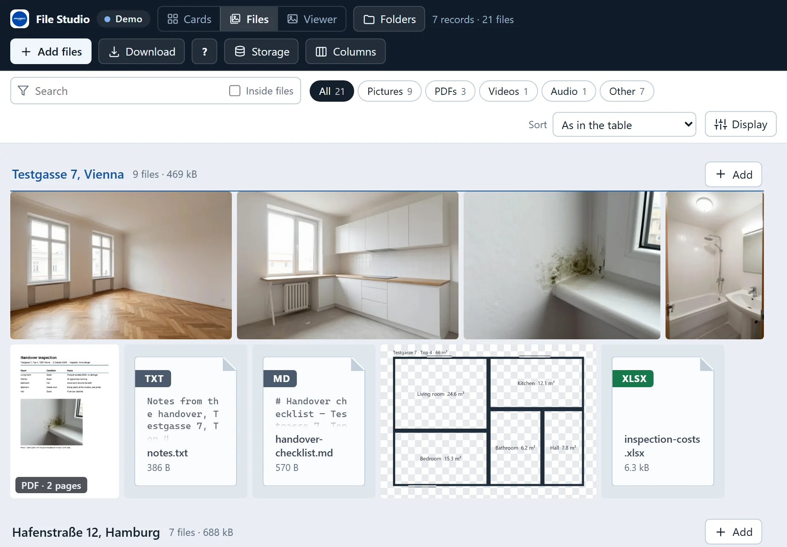The image size is (787, 547).
Task: Click Add for Testgasse 7, Vienna
Action: (734, 174)
